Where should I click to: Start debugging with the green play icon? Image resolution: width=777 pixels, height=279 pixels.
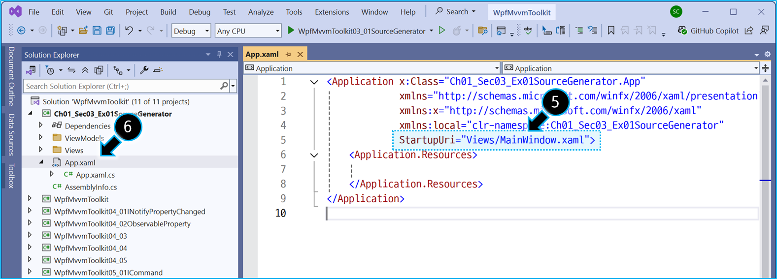[x=291, y=31]
